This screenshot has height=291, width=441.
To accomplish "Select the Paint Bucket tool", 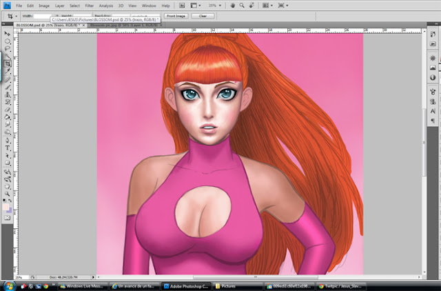I will pos(8,117).
